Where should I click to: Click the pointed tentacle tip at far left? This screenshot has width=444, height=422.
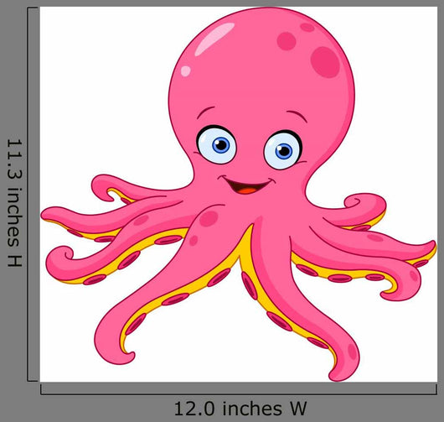tap(48, 215)
